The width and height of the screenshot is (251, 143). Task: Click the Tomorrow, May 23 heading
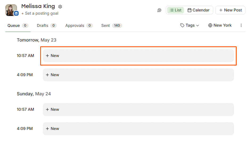point(36,40)
